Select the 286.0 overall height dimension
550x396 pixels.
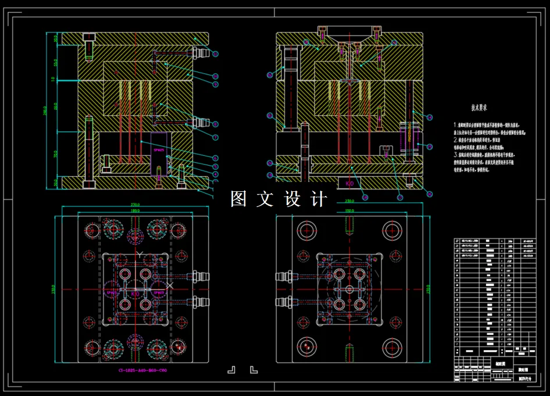pyautogui.click(x=45, y=111)
